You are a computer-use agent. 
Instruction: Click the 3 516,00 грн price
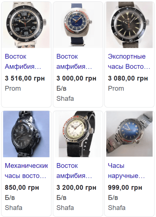[x=25, y=78]
